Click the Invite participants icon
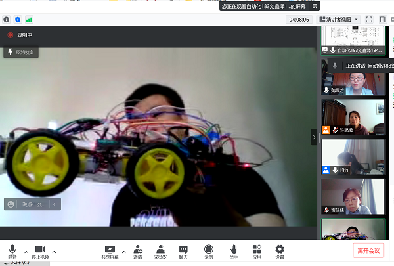 (138, 250)
